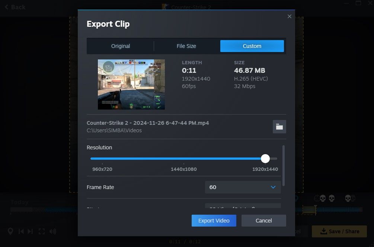Click the 46.87 MB size value

[x=249, y=71]
